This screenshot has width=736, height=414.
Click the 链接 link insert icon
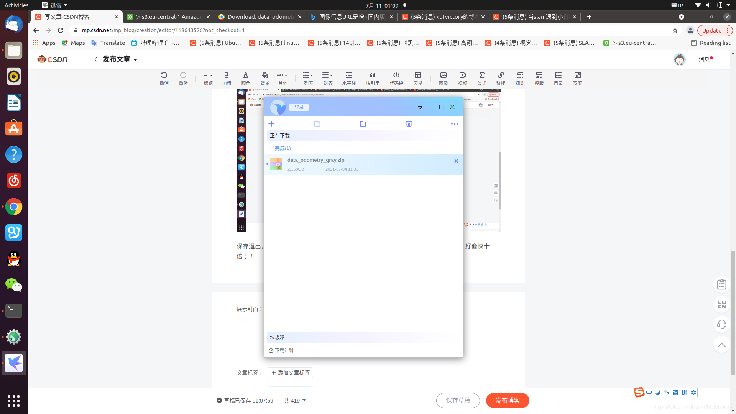click(501, 78)
